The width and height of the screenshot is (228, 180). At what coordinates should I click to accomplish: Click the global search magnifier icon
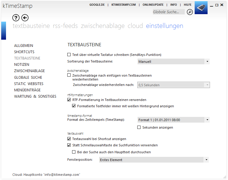click(x=190, y=12)
